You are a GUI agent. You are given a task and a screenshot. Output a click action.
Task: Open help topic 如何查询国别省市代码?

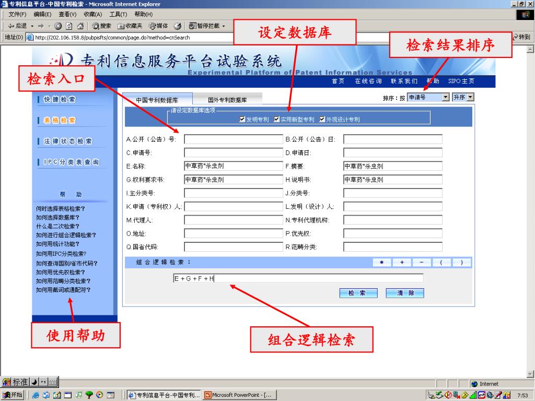(66, 263)
